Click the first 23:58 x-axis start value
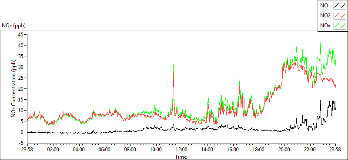This screenshot has height=160, width=348. click(27, 149)
